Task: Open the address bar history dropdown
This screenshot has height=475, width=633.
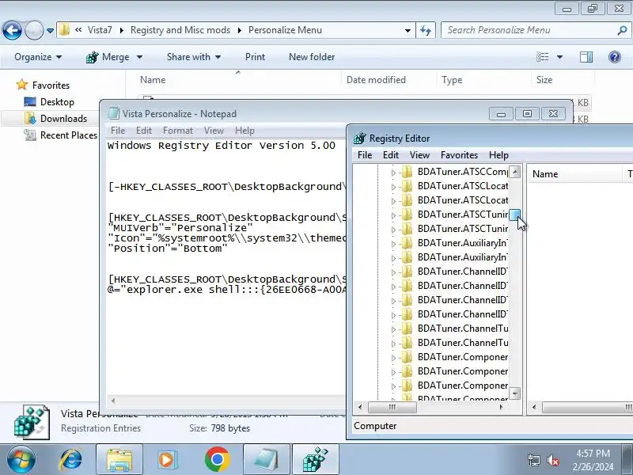Action: click(x=407, y=30)
